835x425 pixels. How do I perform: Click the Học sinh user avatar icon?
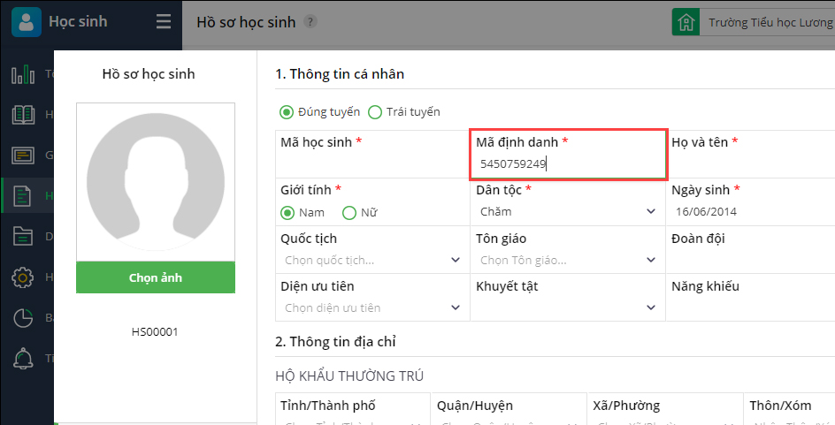point(27,22)
